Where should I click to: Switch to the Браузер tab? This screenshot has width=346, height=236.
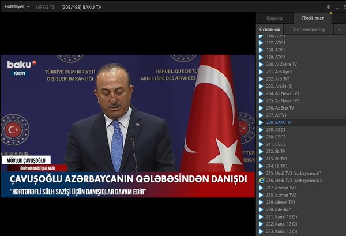pyautogui.click(x=274, y=18)
